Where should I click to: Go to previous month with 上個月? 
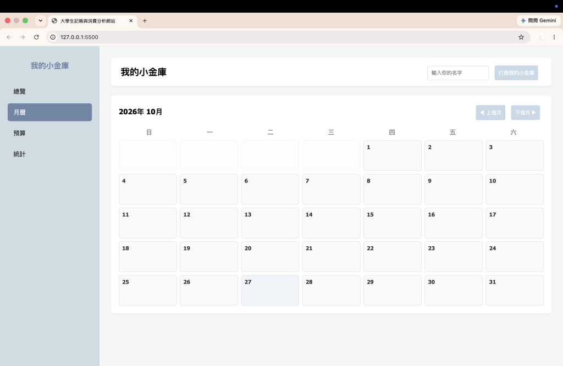tap(490, 113)
